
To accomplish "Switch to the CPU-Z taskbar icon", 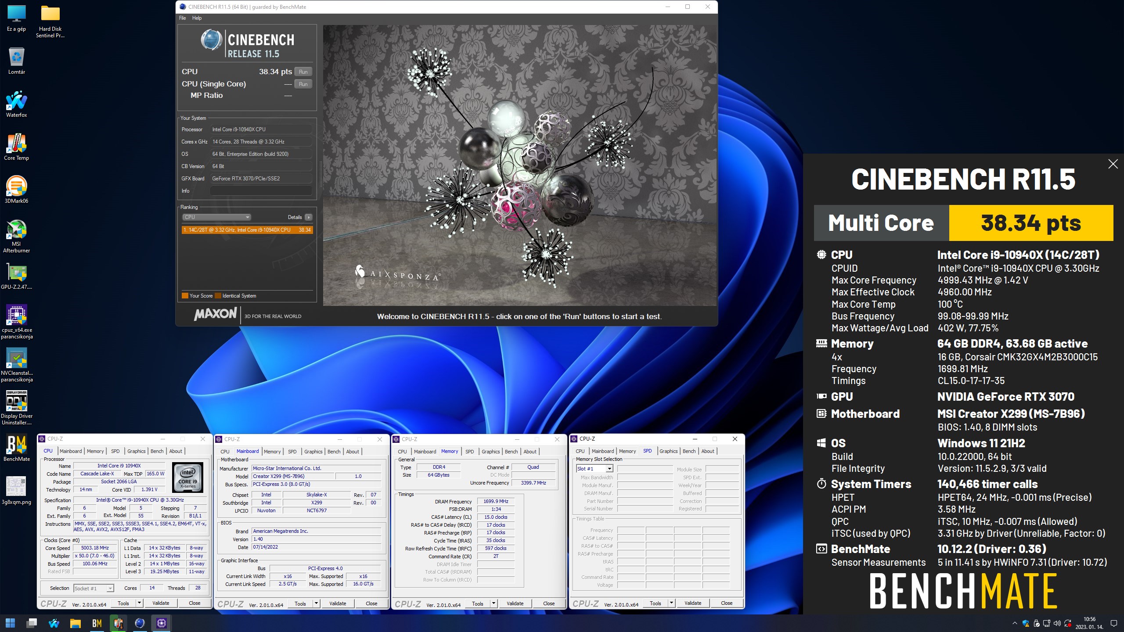I will tap(161, 623).
